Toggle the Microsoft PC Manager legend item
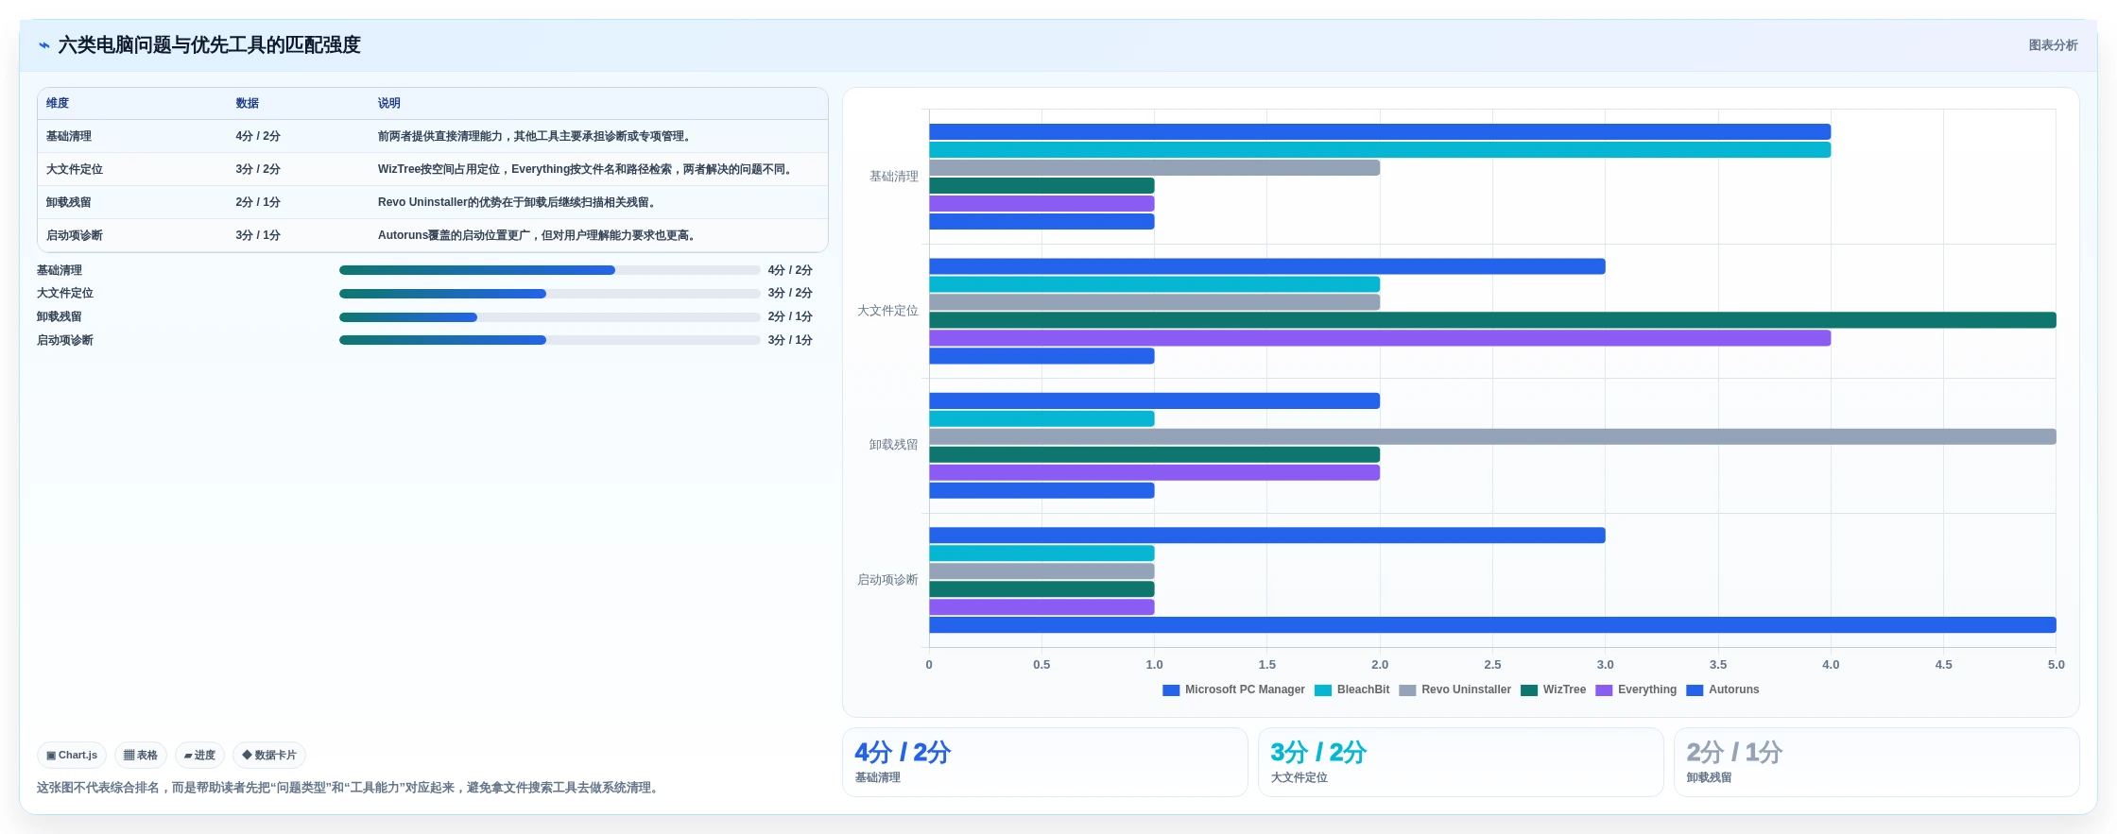Image resolution: width=2117 pixels, height=834 pixels. coord(1233,690)
